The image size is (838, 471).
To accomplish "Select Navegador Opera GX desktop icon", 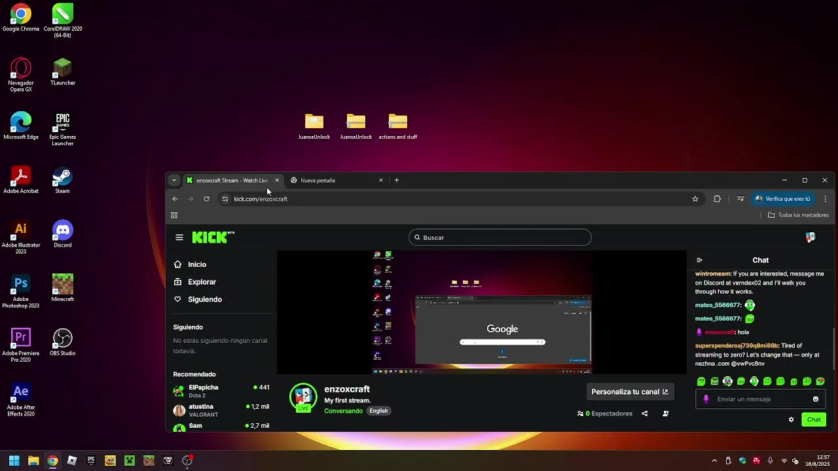I will click(21, 75).
